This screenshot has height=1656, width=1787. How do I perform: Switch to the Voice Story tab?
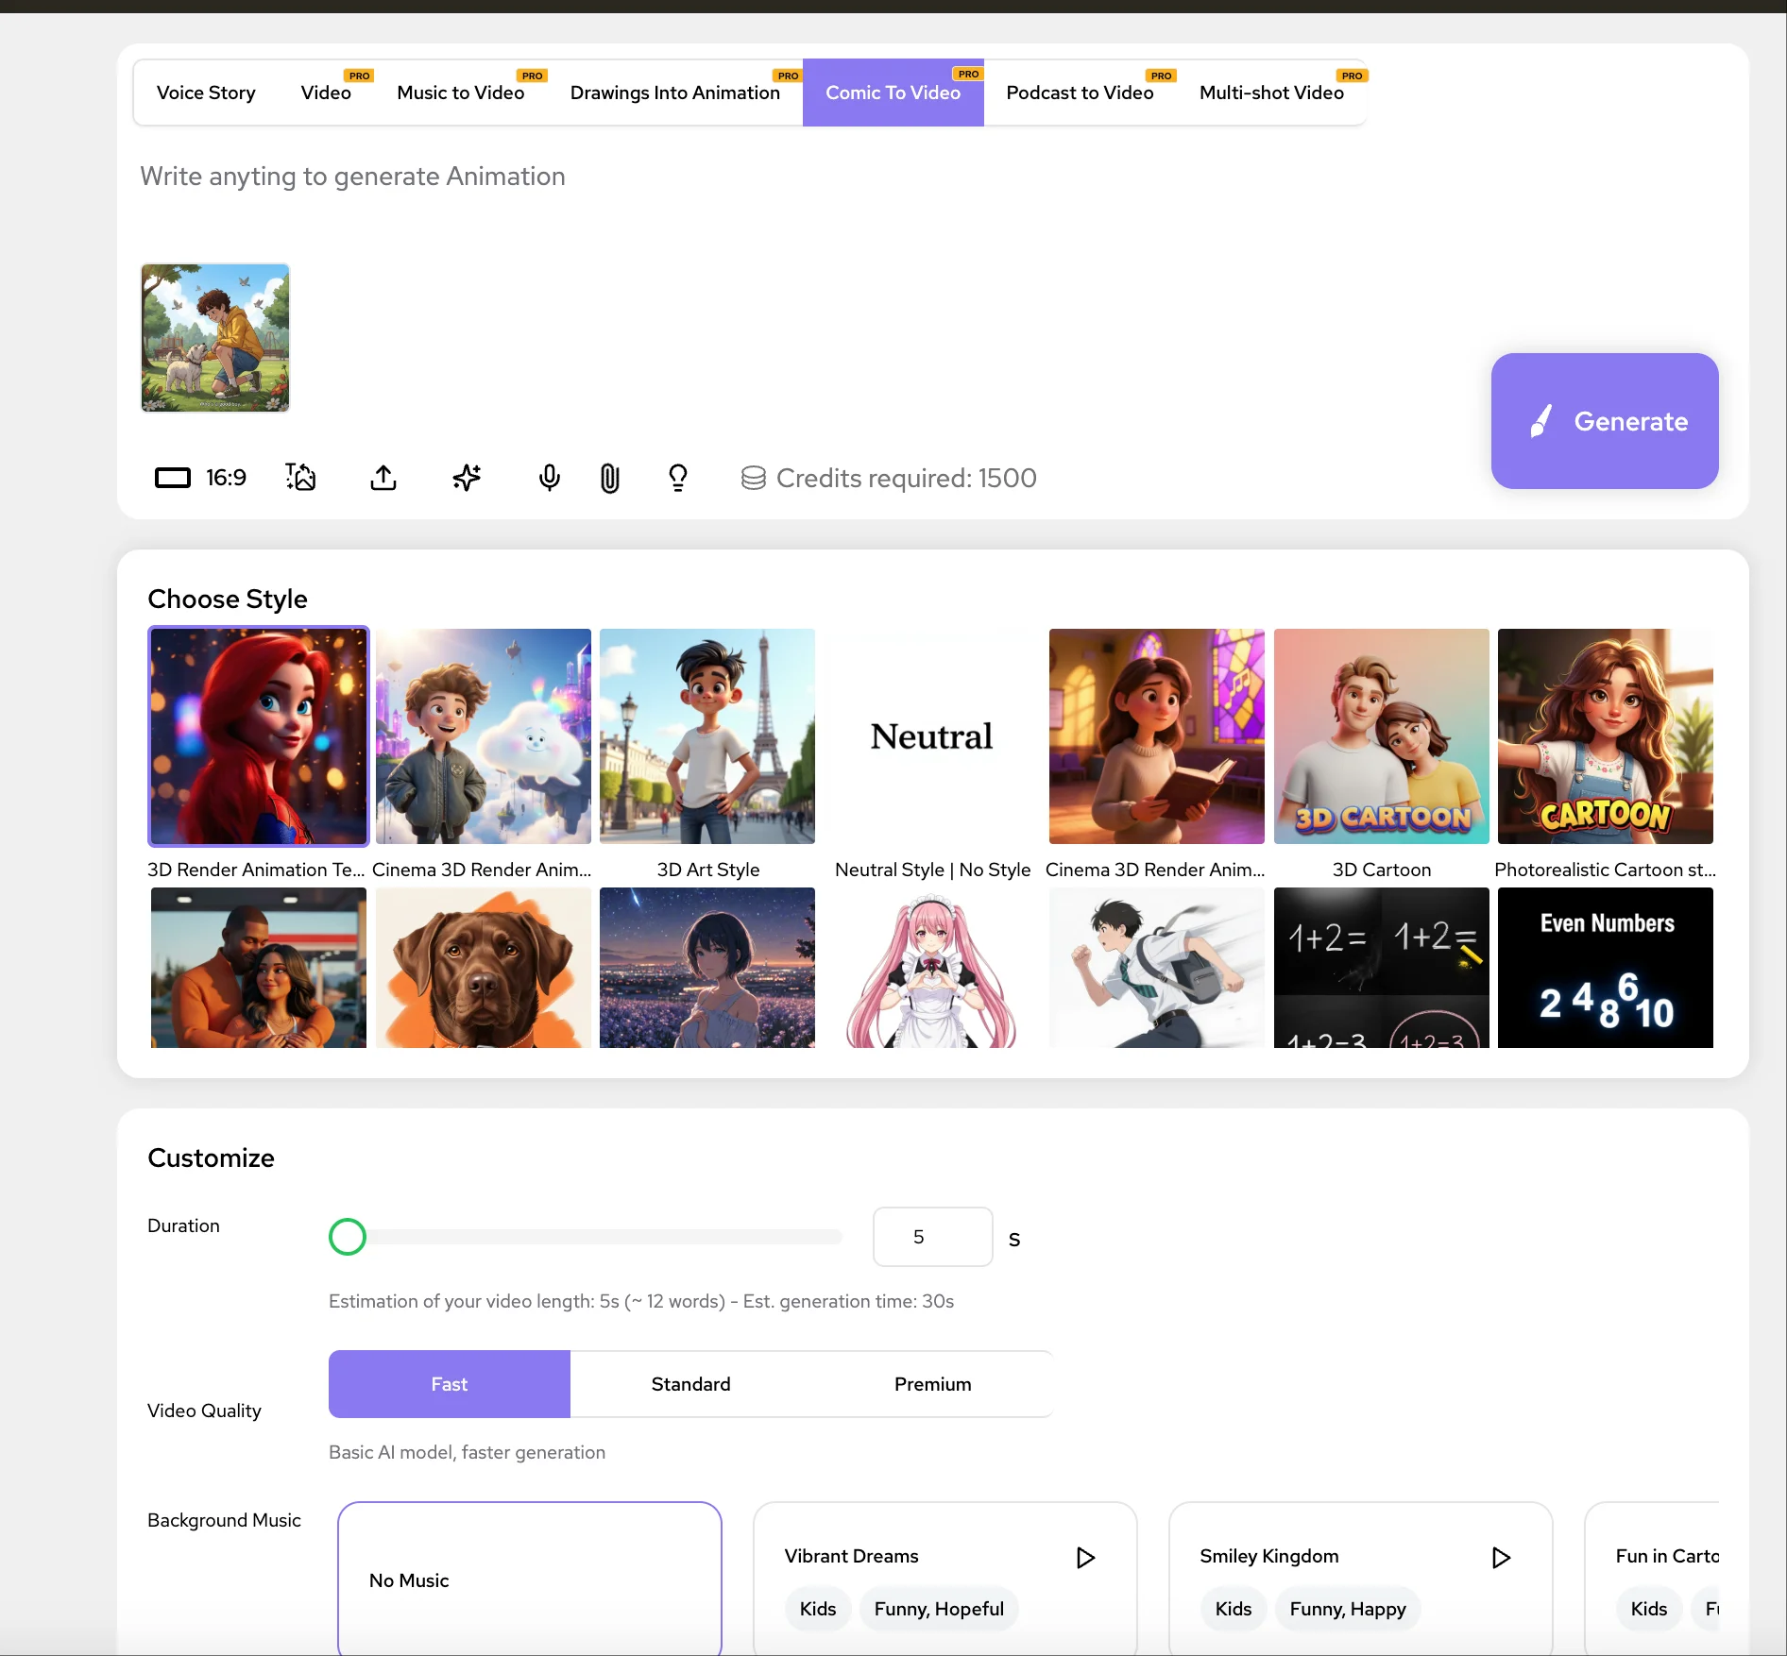coord(206,93)
